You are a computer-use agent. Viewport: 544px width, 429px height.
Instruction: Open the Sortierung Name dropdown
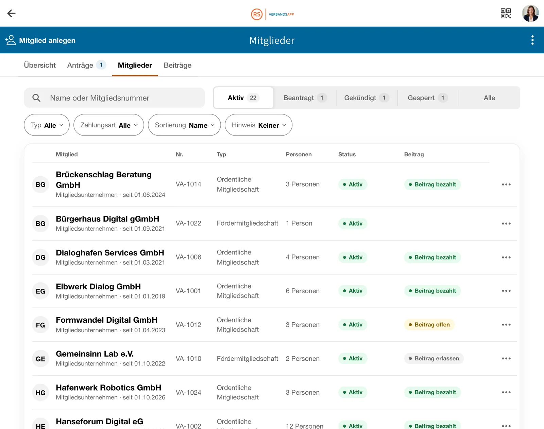tap(184, 125)
